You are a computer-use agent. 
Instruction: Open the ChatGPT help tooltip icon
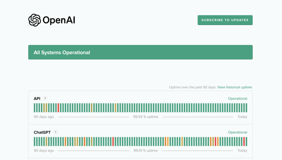(x=55, y=132)
